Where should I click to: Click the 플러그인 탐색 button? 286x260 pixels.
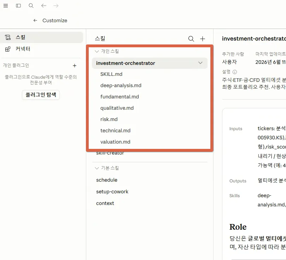click(x=41, y=95)
